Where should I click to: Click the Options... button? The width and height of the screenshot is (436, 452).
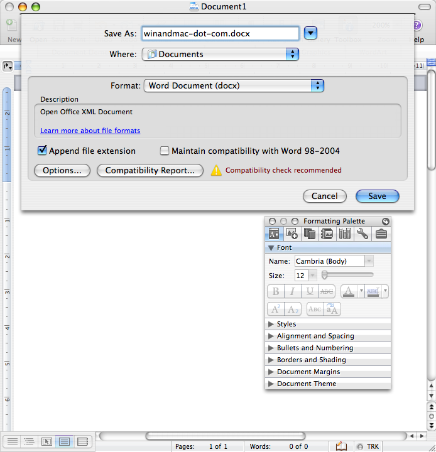click(62, 170)
